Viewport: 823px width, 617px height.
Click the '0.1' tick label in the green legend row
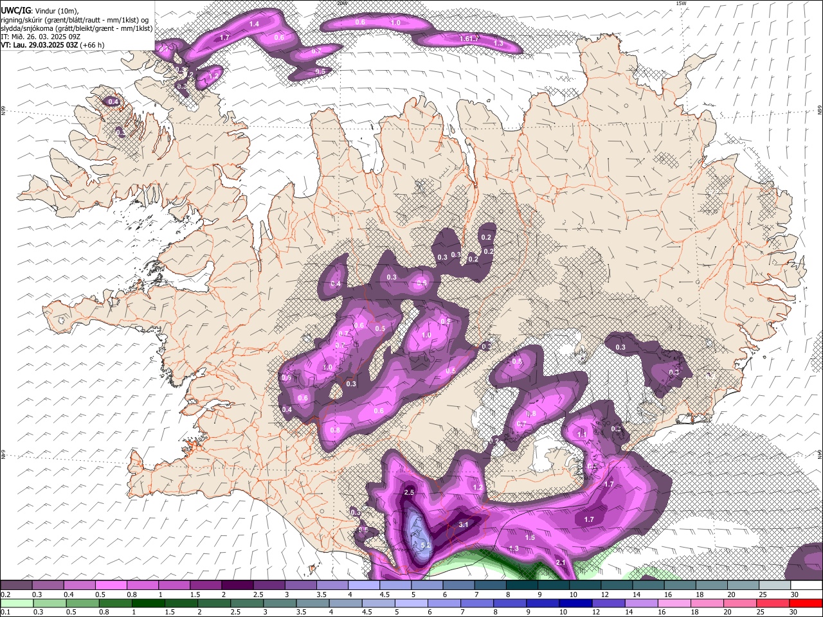5,612
